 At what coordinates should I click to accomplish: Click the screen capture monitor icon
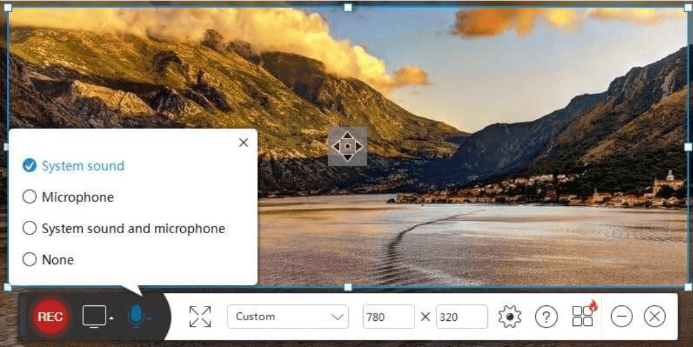(94, 317)
